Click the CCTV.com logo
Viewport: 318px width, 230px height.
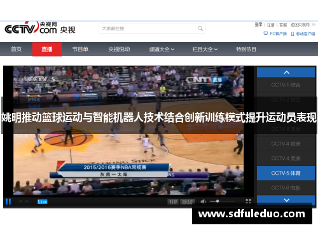click(x=40, y=28)
